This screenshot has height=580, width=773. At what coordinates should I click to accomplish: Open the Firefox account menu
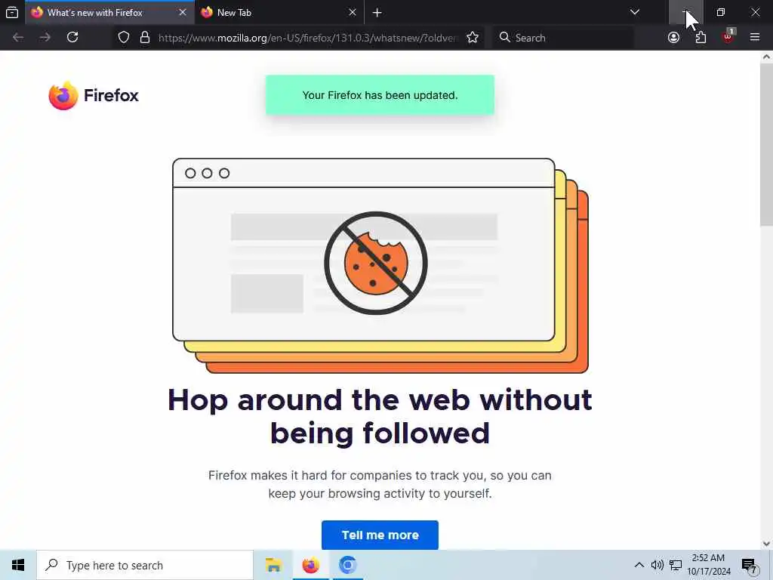coord(673,38)
